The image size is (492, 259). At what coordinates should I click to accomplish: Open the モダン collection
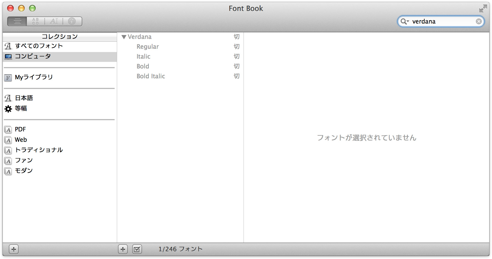[x=60, y=171]
